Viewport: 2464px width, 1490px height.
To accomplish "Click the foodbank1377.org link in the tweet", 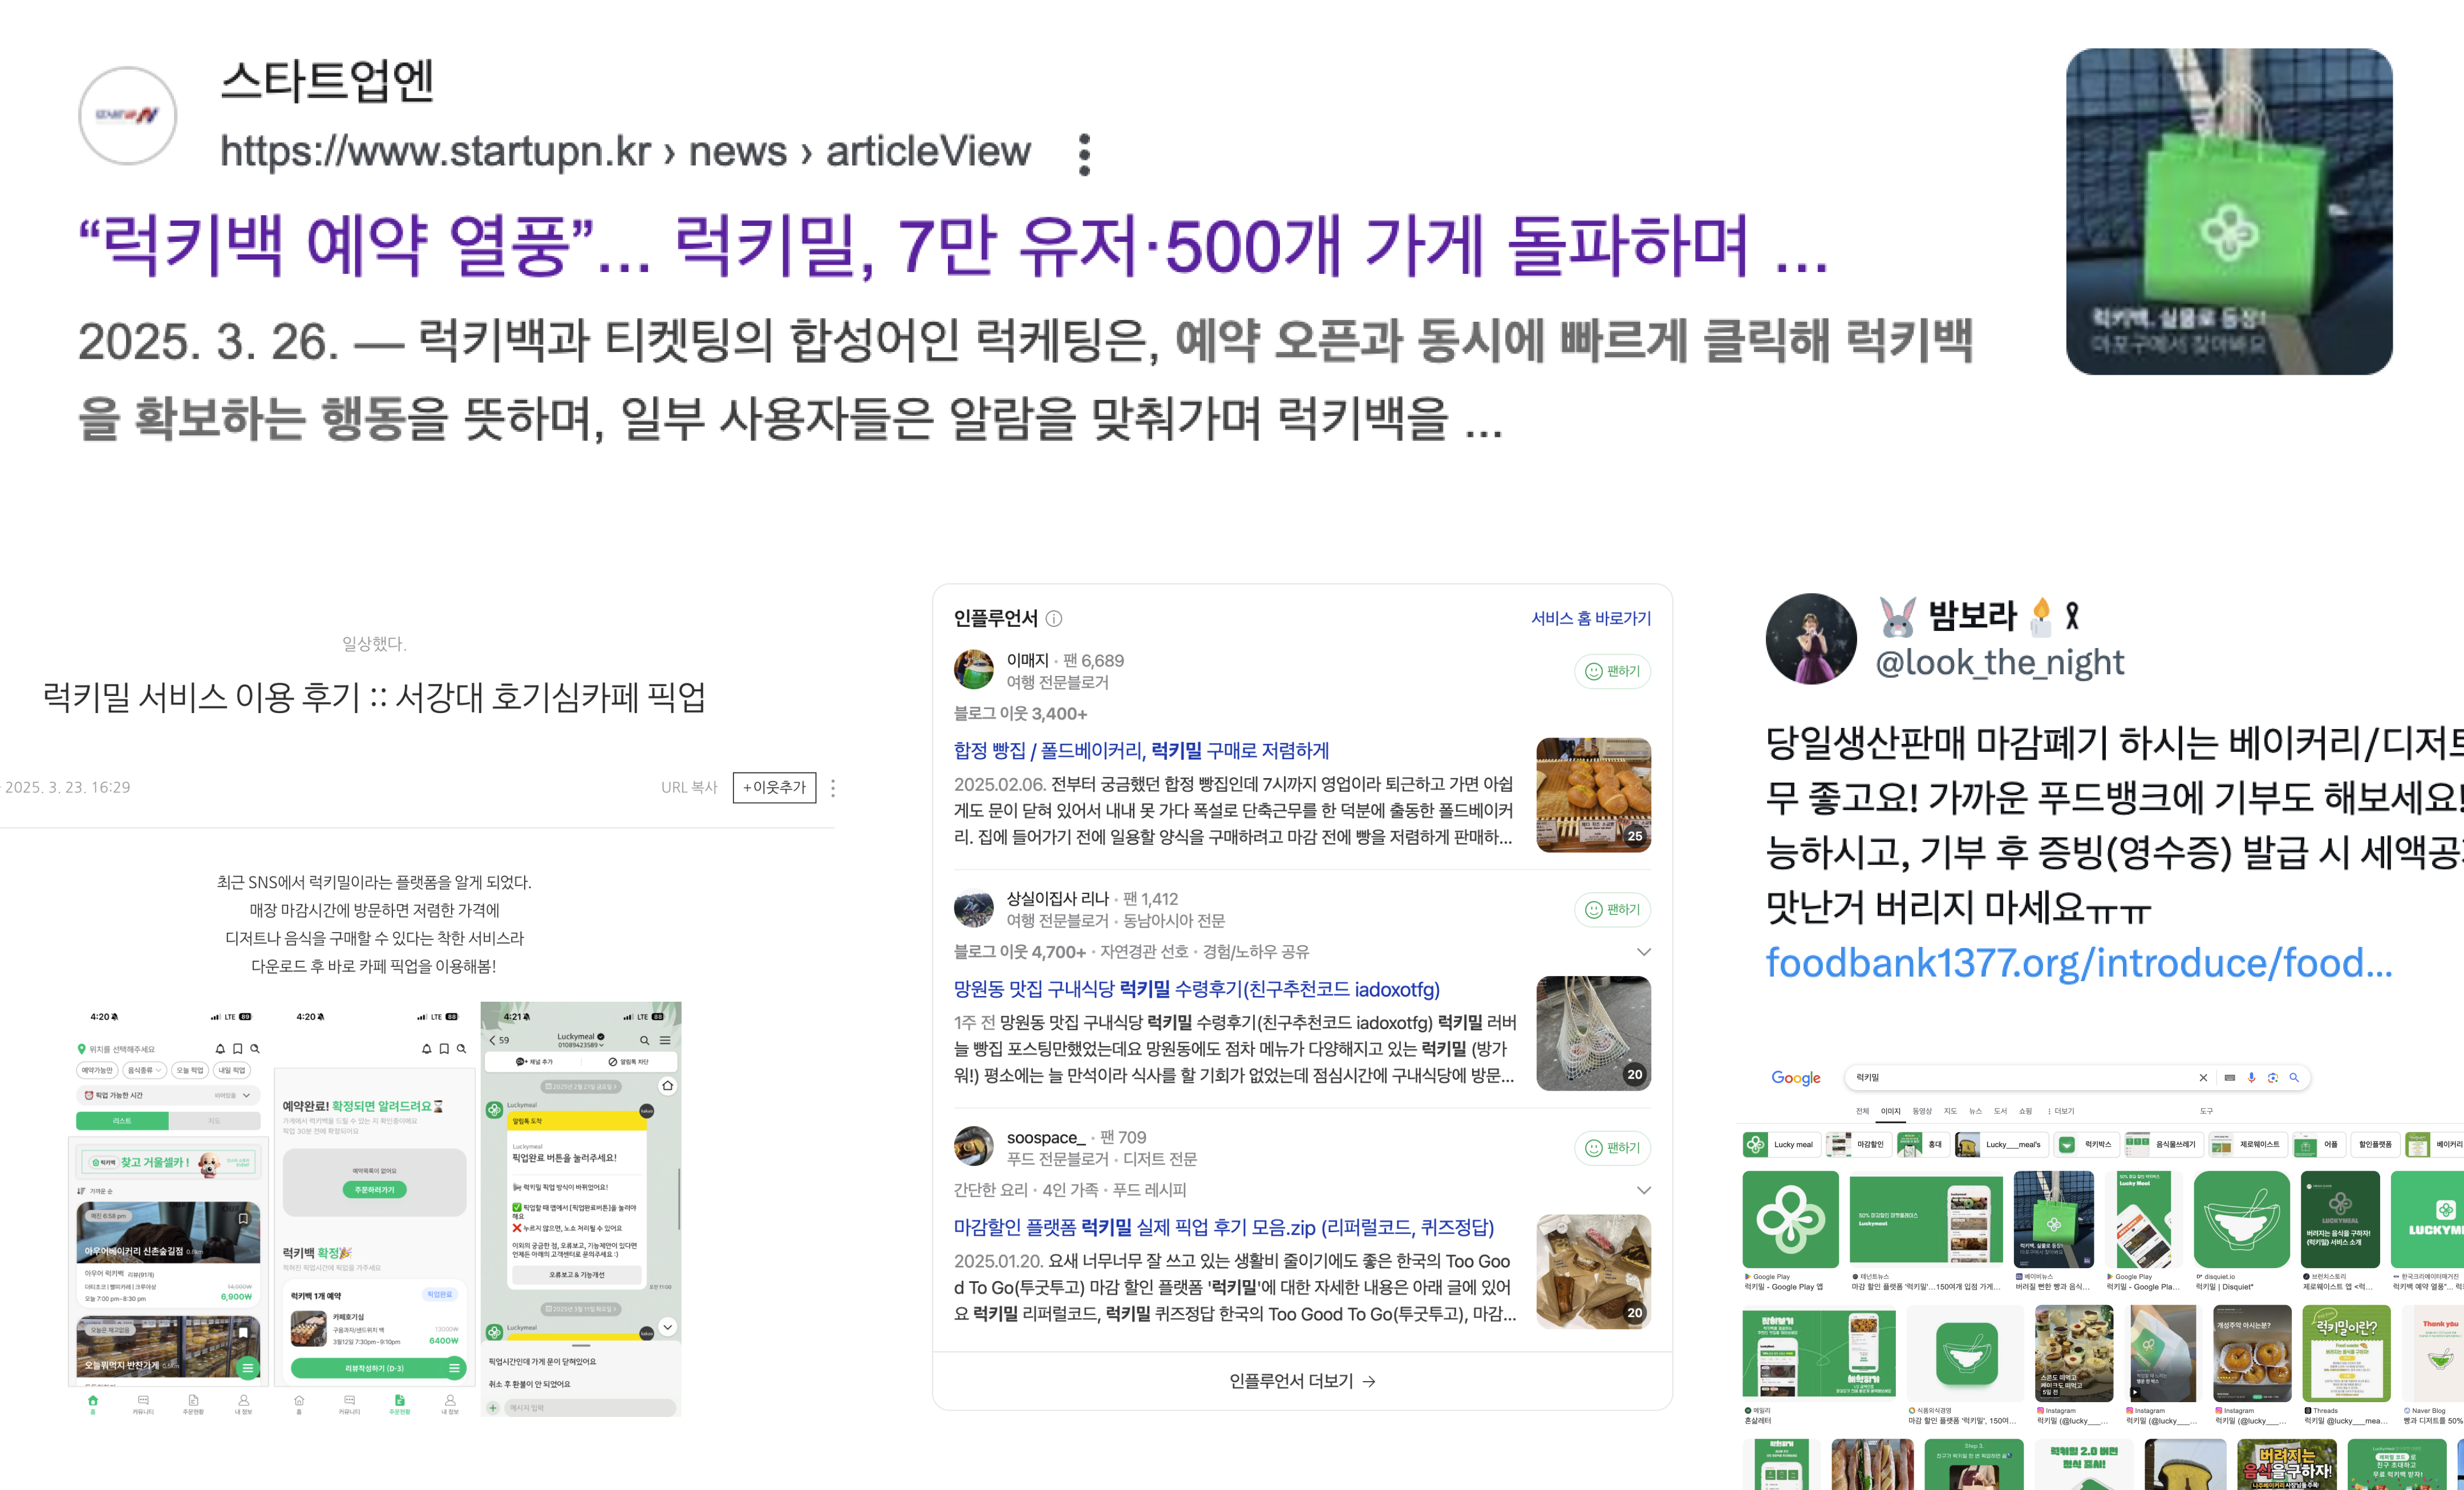I will click(x=2079, y=963).
